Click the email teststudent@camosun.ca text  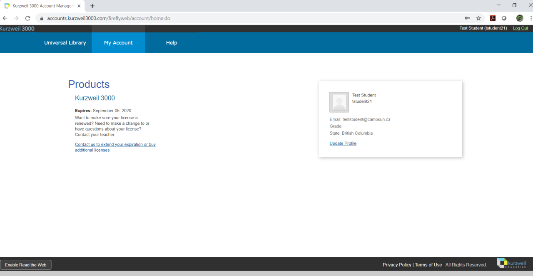coord(366,119)
